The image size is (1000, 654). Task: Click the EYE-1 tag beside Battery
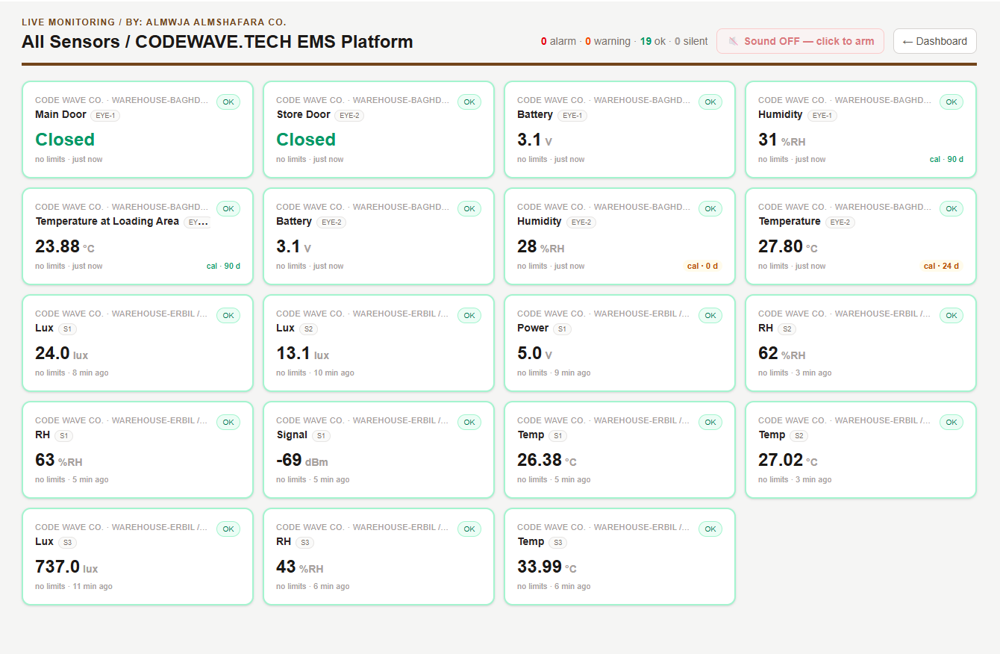(572, 116)
